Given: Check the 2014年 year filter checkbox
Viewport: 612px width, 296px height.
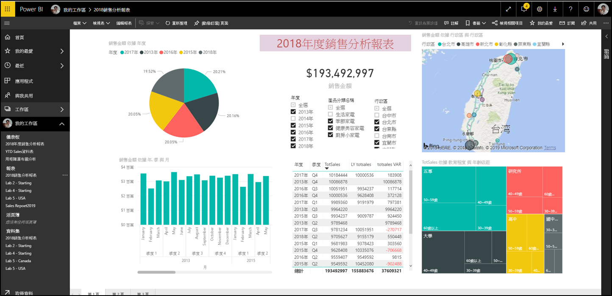Looking at the screenshot, I should 293,119.
